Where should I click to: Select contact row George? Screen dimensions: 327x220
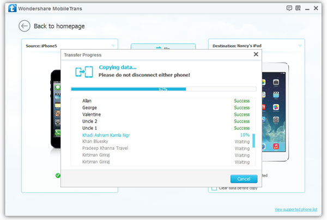point(163,108)
